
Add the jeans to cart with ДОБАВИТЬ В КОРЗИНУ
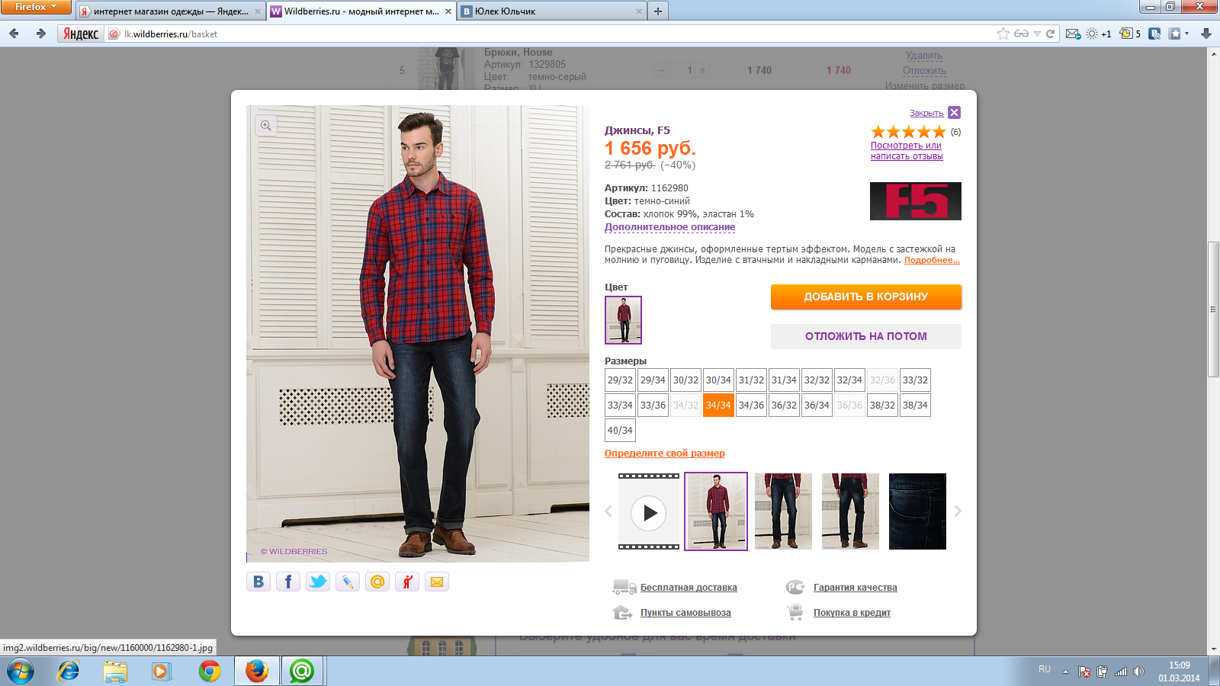[866, 297]
